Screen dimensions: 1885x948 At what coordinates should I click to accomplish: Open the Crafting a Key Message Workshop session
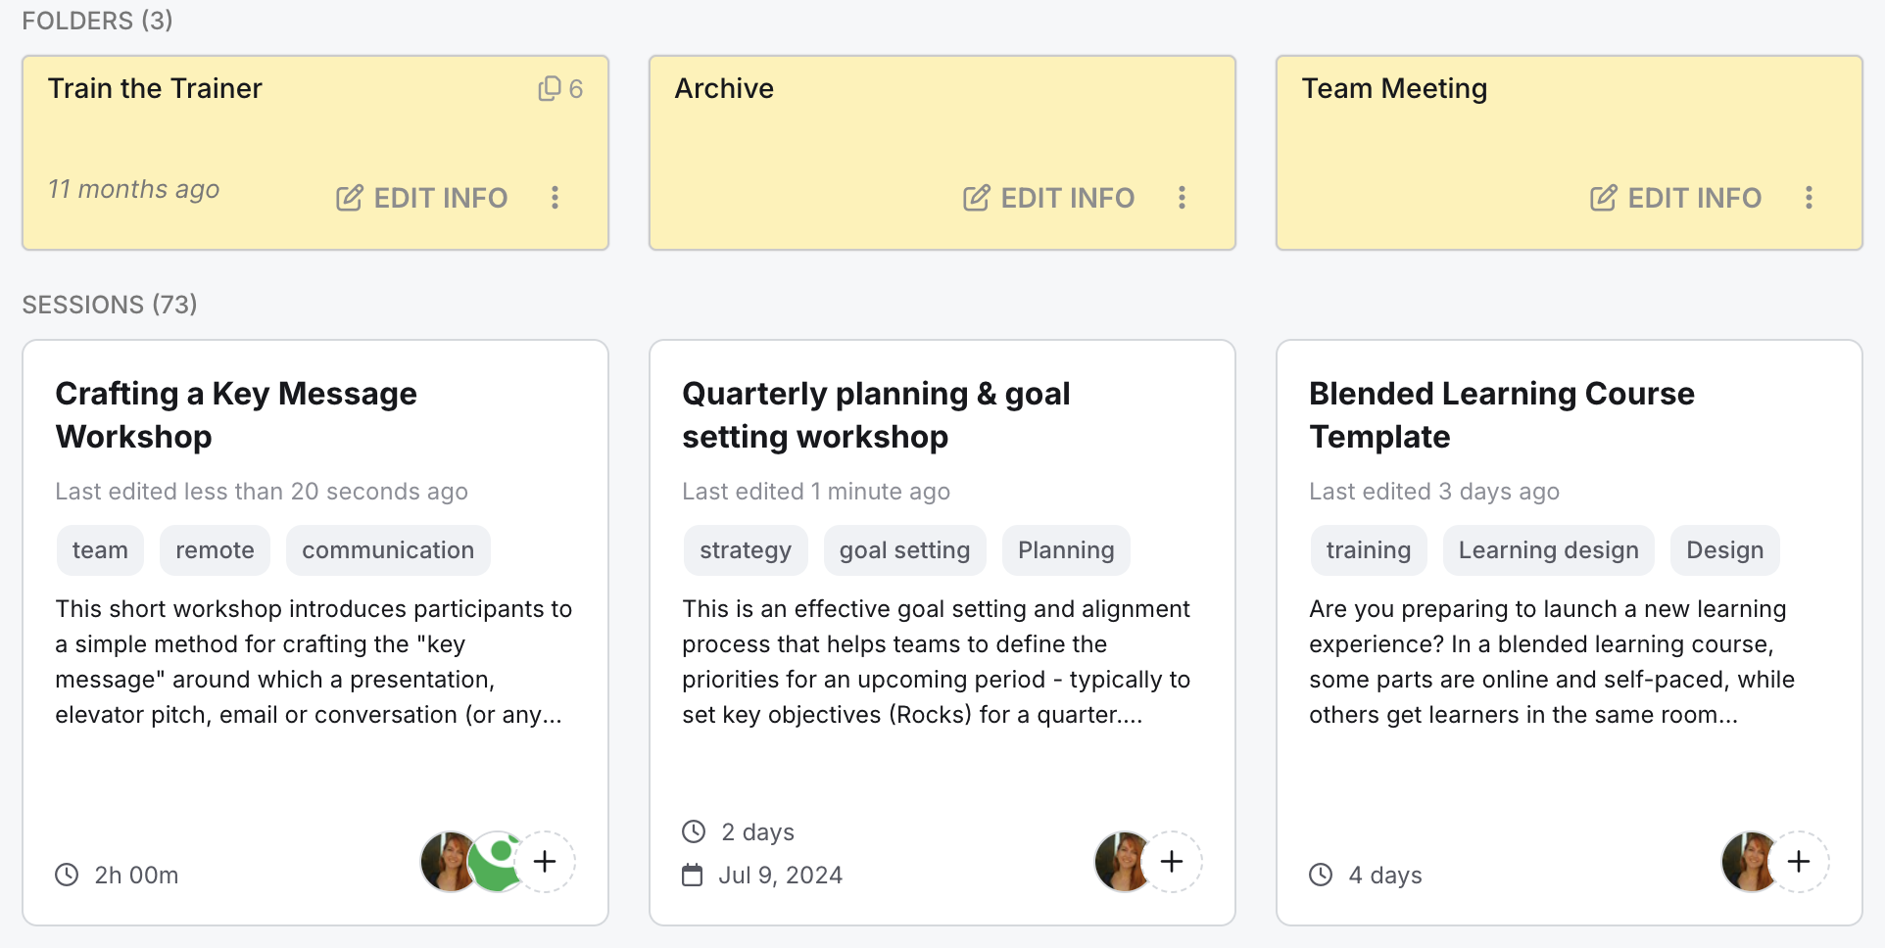point(235,415)
